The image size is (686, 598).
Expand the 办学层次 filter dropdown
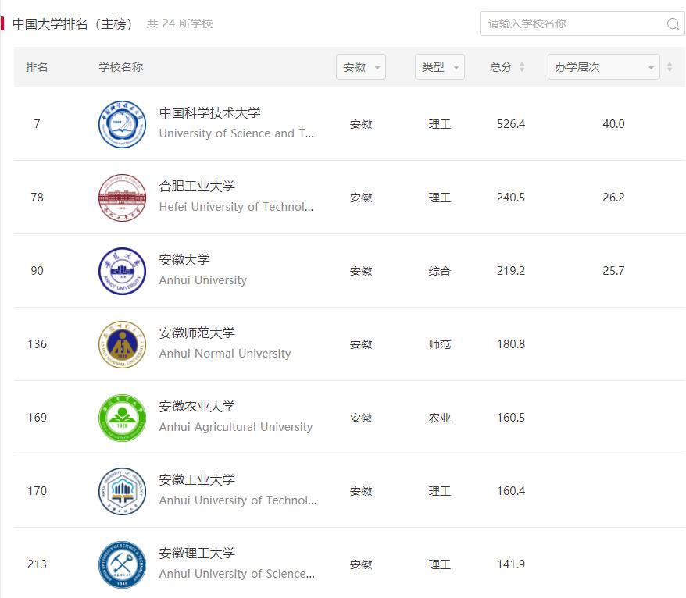(x=602, y=67)
